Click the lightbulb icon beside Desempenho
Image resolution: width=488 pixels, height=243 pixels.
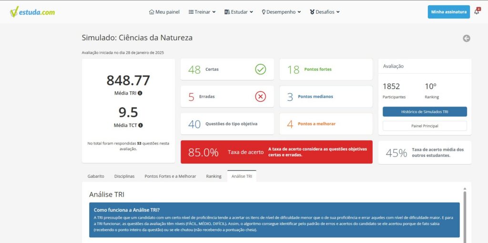264,12
